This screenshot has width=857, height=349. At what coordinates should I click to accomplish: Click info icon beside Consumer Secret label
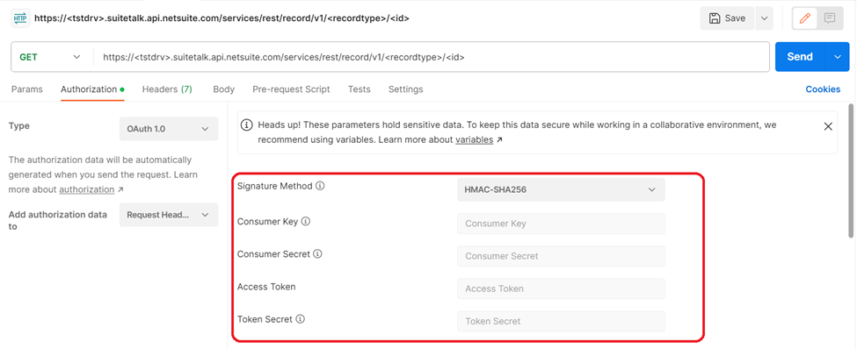pos(317,254)
